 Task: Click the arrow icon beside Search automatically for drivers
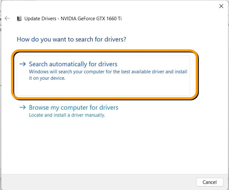[x=22, y=64]
